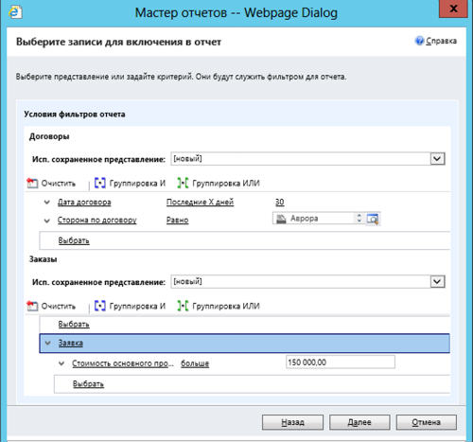The height and width of the screenshot is (442, 473).
Task: Click the Справка link
Action: 441,41
